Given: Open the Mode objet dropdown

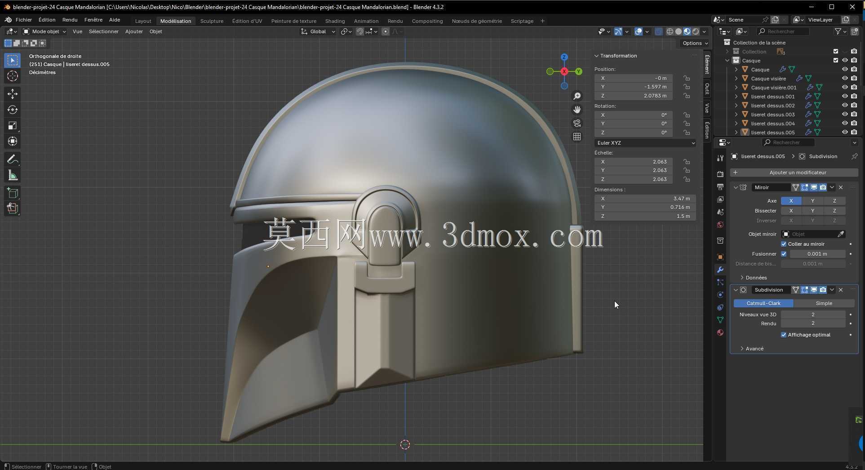Looking at the screenshot, I should pos(44,31).
